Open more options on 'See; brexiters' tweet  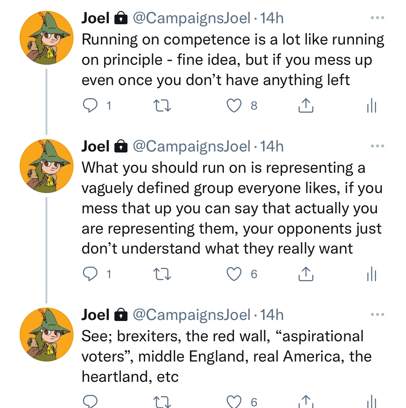coord(377,314)
